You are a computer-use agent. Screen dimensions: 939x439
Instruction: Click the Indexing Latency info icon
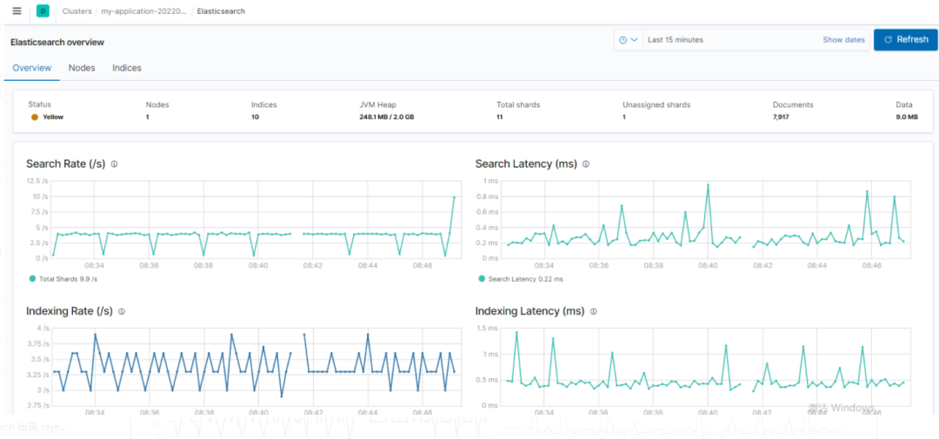point(593,311)
